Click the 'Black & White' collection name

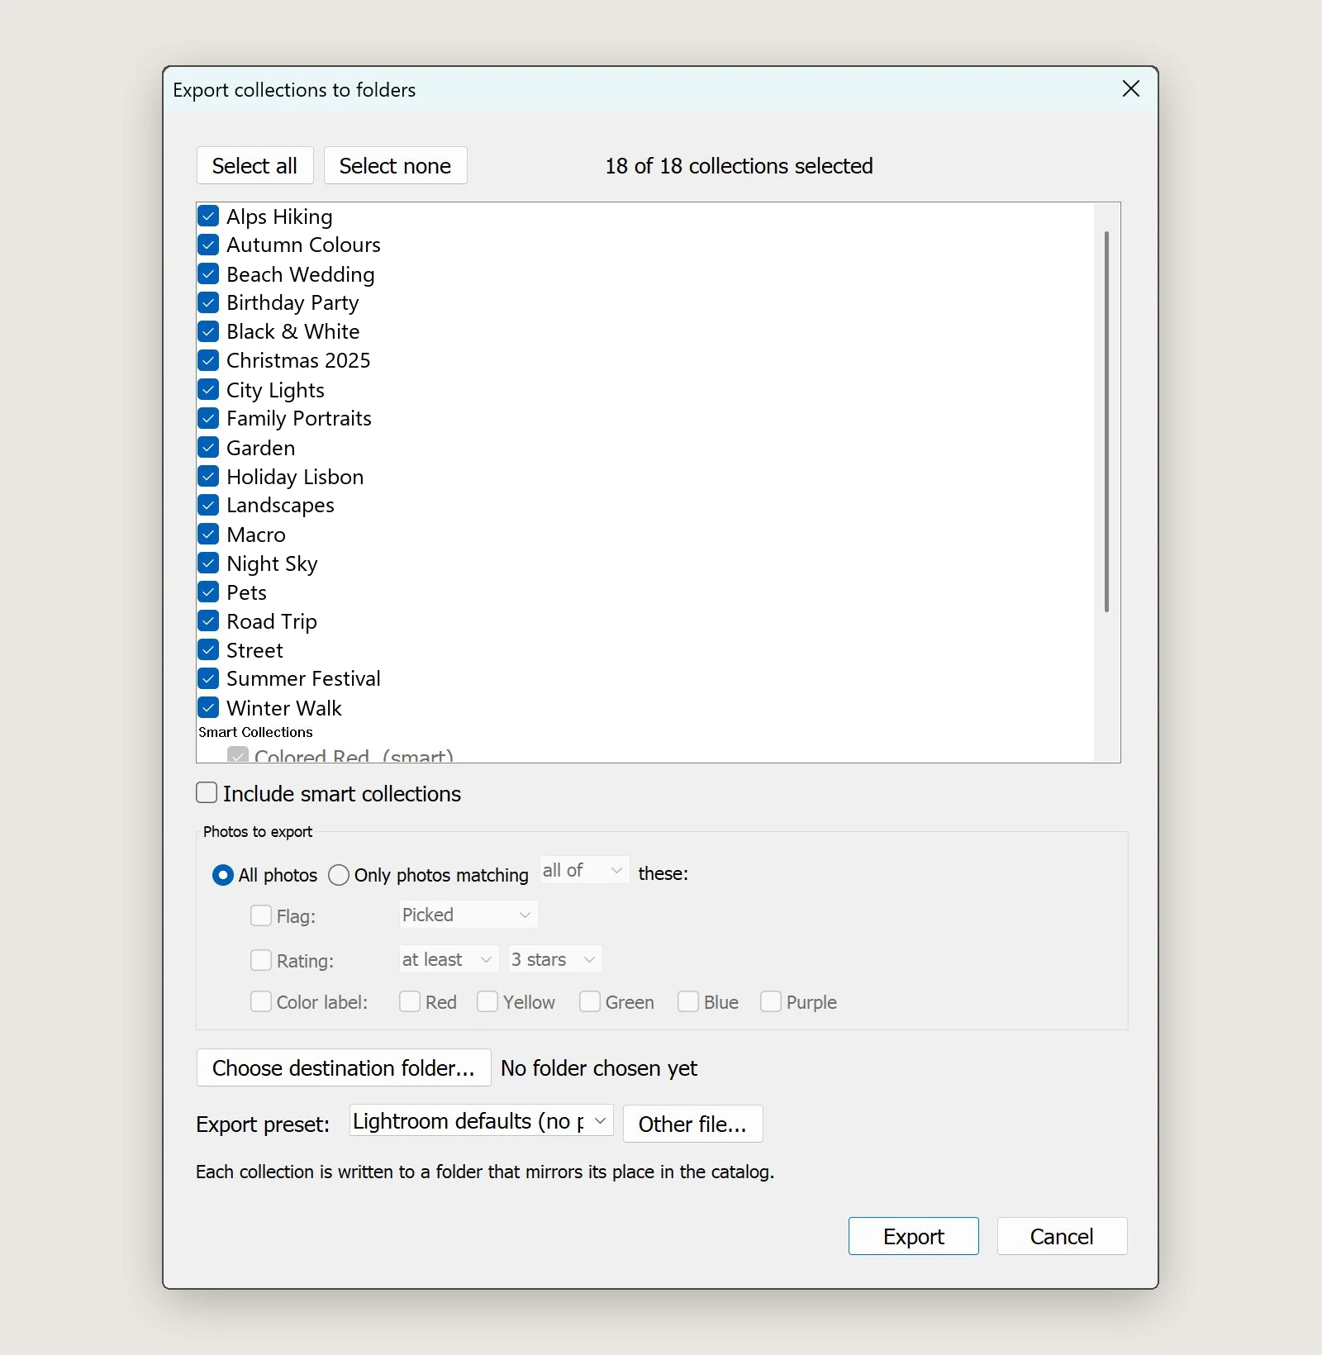293,332
